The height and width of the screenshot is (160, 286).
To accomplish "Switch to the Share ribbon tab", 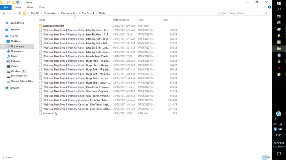I will (x=30, y=7).
